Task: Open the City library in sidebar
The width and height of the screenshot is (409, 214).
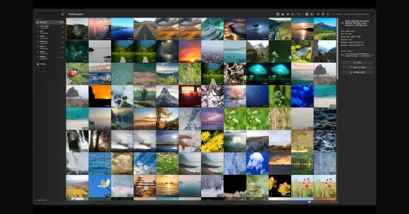Action: click(49, 32)
